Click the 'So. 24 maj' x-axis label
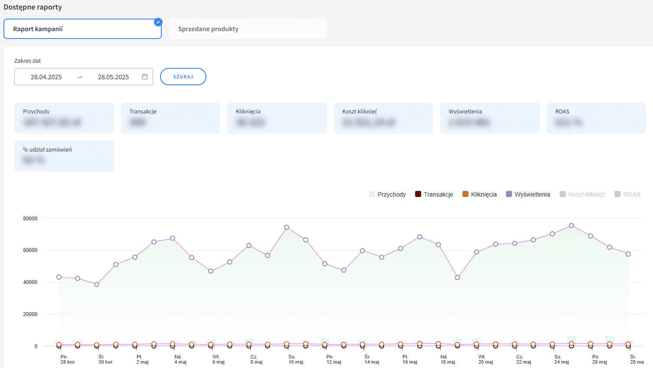Screen dimensions: 653x368 click(x=561, y=359)
